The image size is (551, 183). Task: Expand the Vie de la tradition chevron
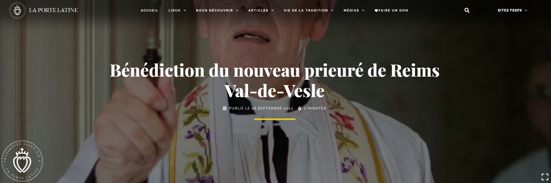[x=332, y=10]
